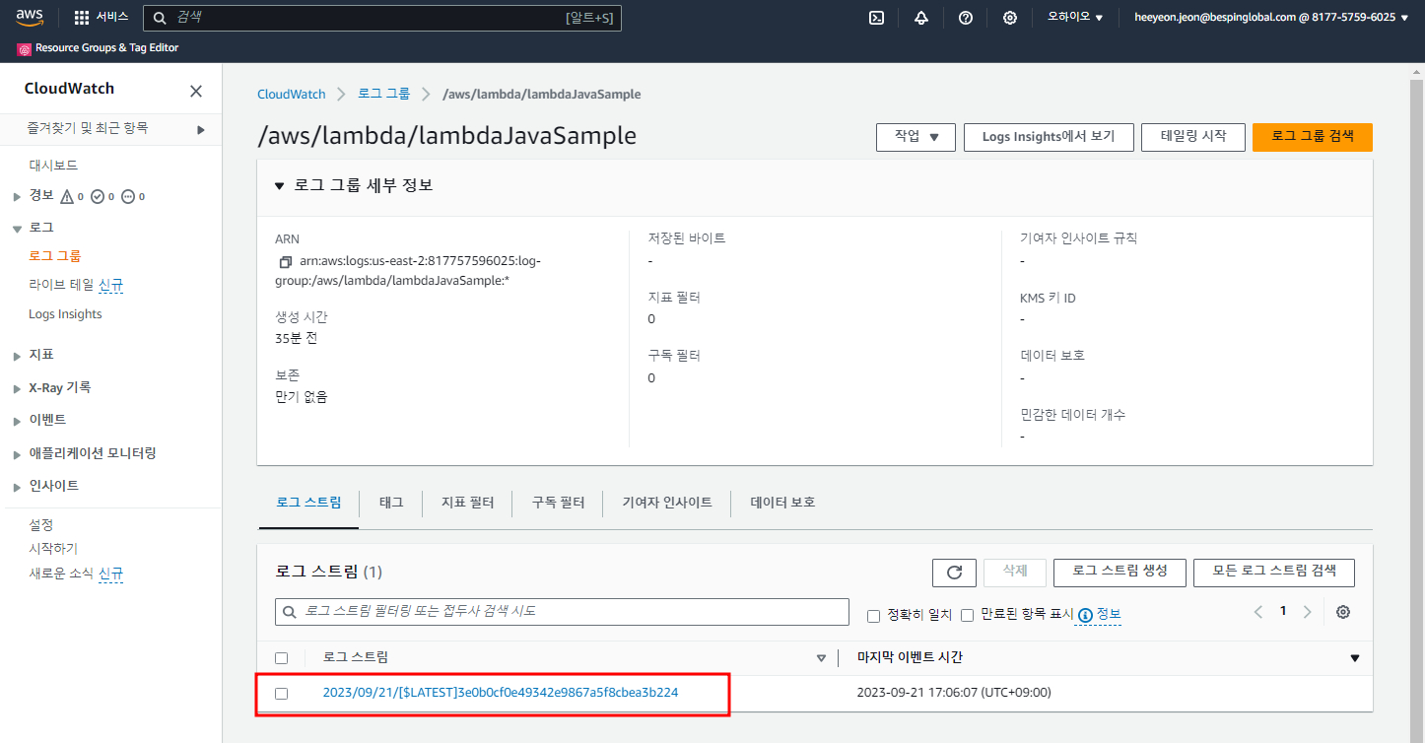Click the 로그 그룹 breadcrumb link
This screenshot has width=1425, height=743.
383,95
